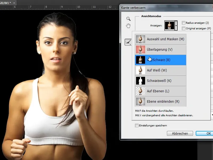Viewport: 213px width, 160px height.
Task: Choose Auf Weiß (W) view mode
Action: 161,70
